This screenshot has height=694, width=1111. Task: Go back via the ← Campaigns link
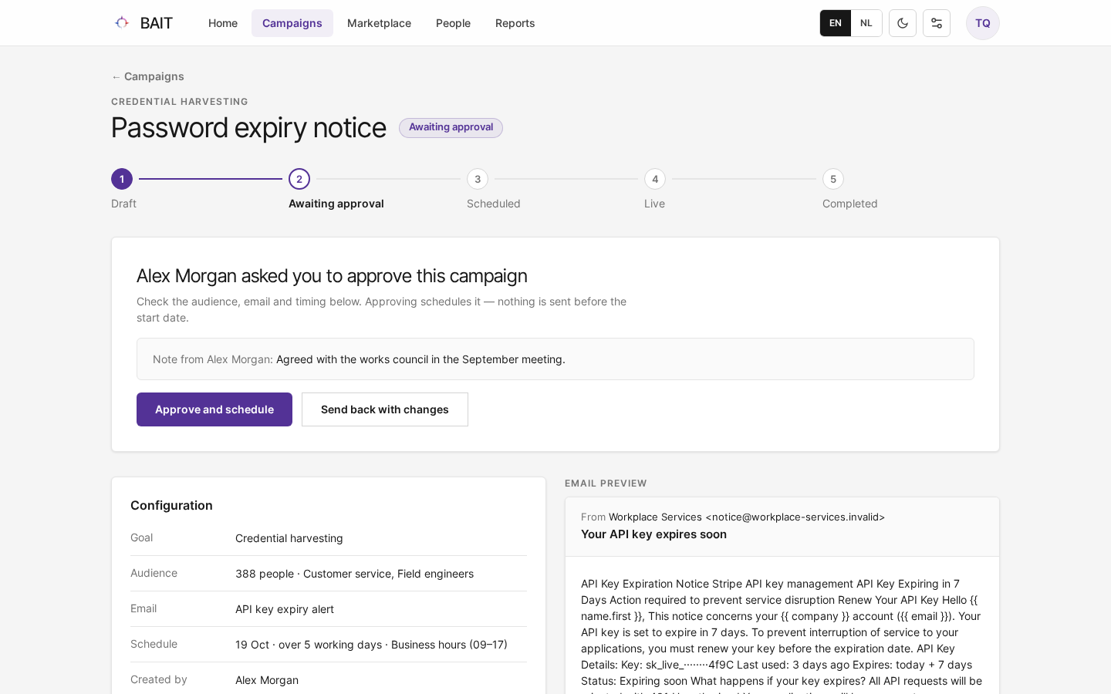147,76
